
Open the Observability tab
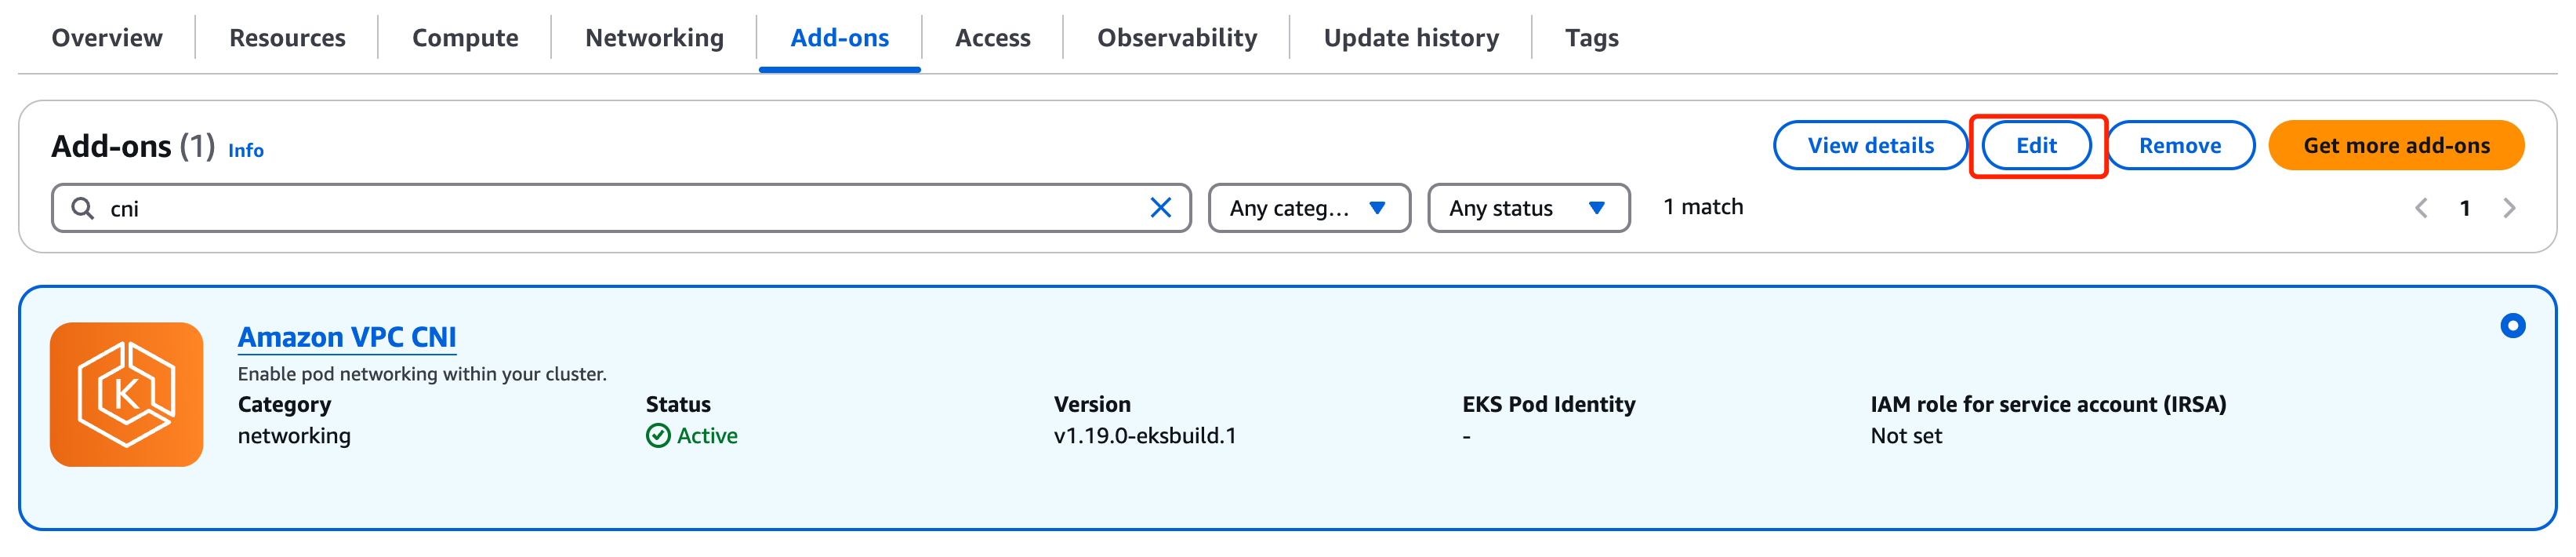(x=1177, y=38)
